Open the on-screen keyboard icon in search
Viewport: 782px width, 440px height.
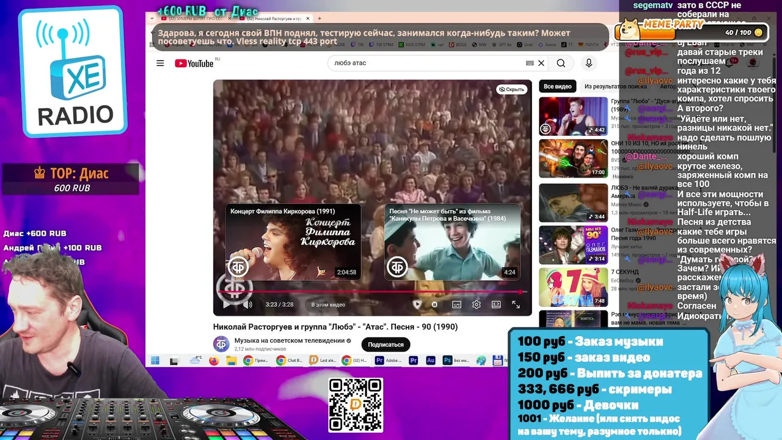[x=530, y=63]
